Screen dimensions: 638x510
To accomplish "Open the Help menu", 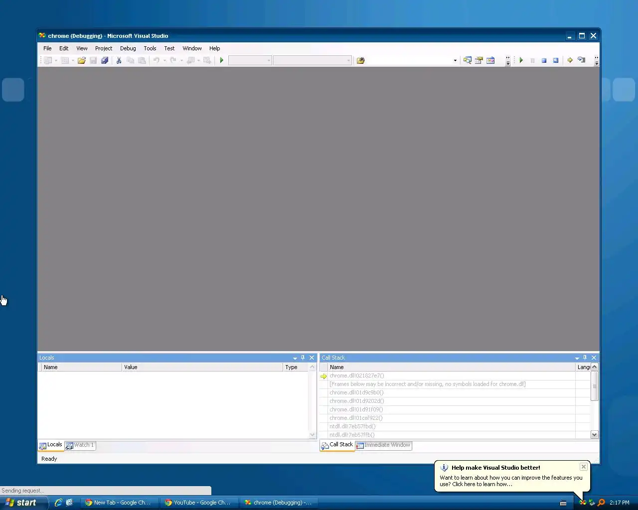I will click(x=214, y=48).
